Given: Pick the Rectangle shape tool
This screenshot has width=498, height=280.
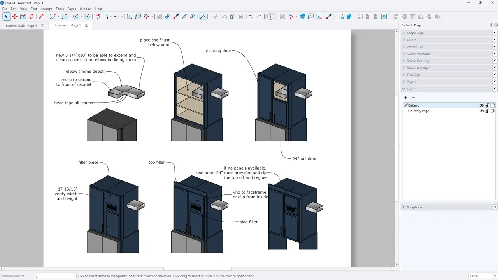Looking at the screenshot, I should [x=64, y=16].
